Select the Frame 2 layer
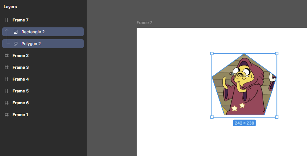This screenshot has height=156, width=307. click(43, 55)
